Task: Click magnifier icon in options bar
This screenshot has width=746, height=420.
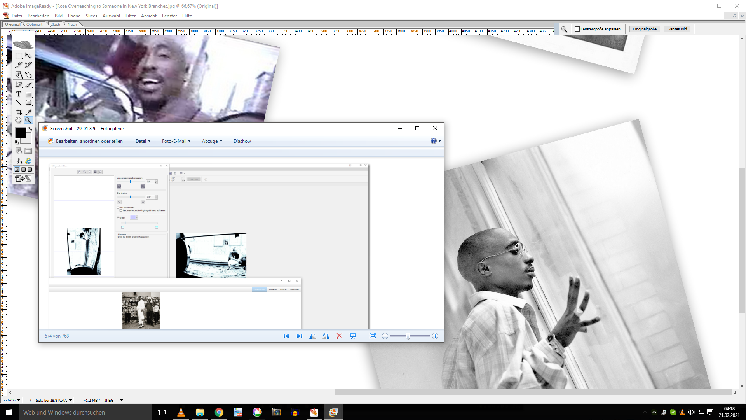Action: 564,29
